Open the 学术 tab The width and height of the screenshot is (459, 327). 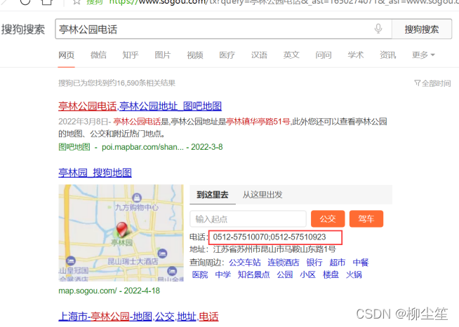pyautogui.click(x=356, y=55)
